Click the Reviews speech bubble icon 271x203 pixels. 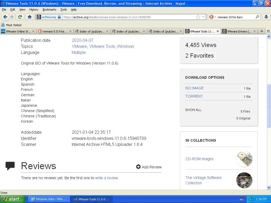[10, 166]
